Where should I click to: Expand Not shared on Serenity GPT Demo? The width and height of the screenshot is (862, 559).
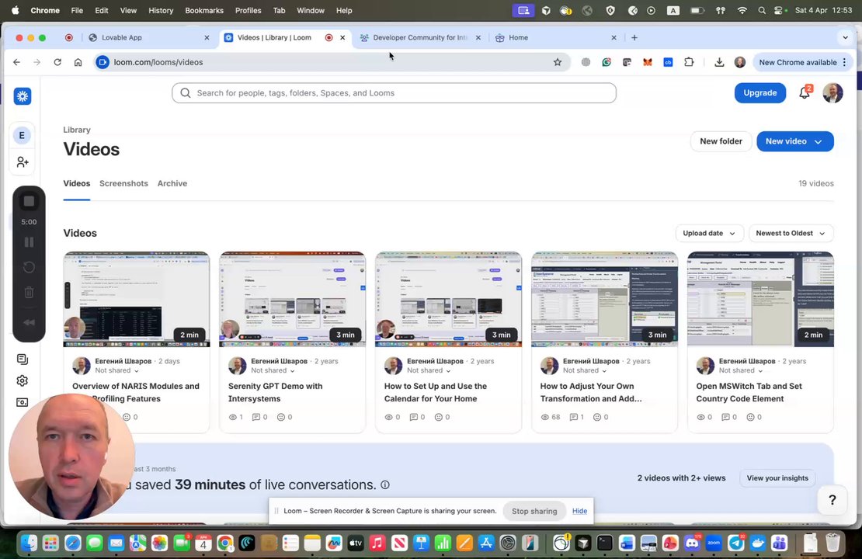273,370
